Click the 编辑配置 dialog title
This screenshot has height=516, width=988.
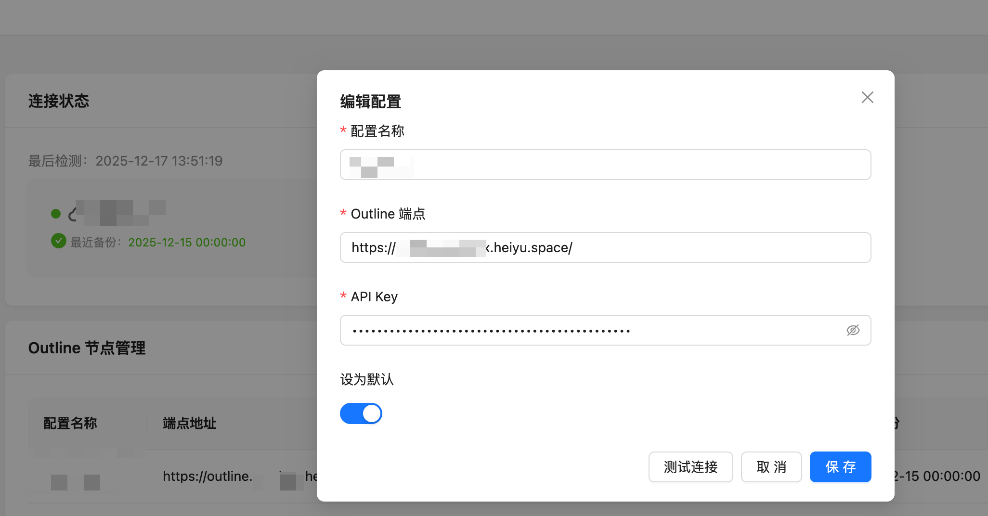[x=371, y=102]
